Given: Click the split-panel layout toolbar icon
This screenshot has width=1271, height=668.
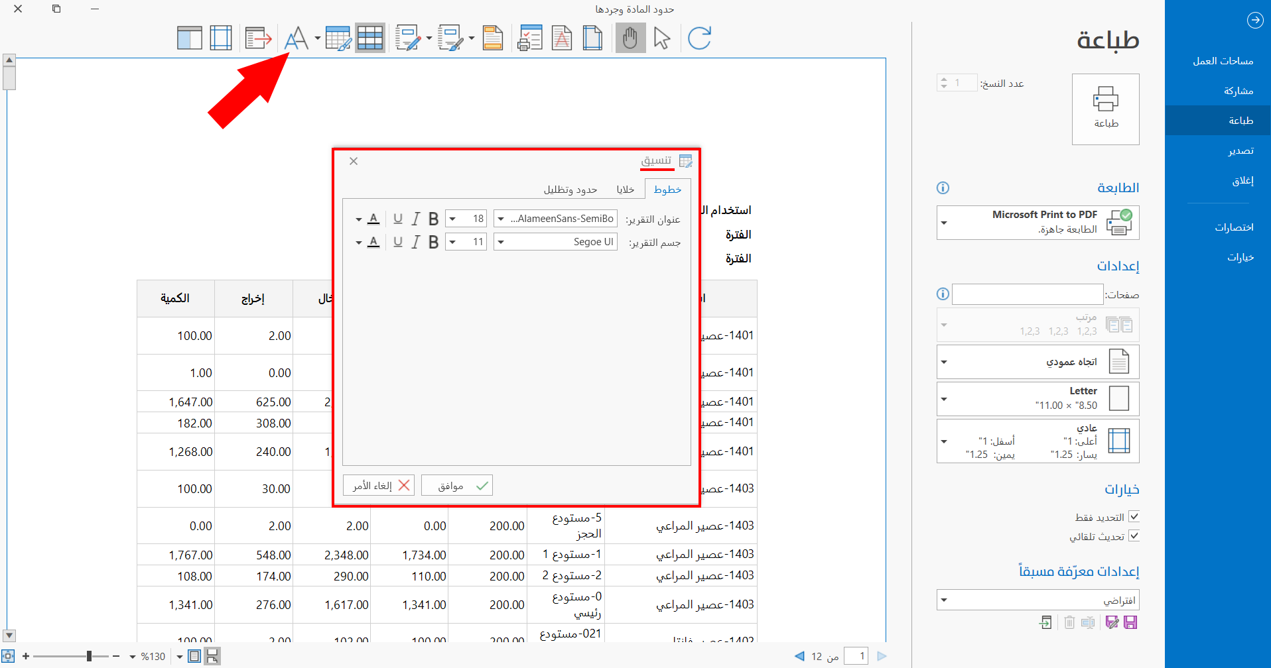Looking at the screenshot, I should (190, 38).
